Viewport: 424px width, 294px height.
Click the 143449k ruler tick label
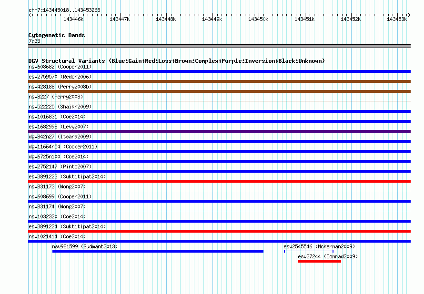pos(212,19)
